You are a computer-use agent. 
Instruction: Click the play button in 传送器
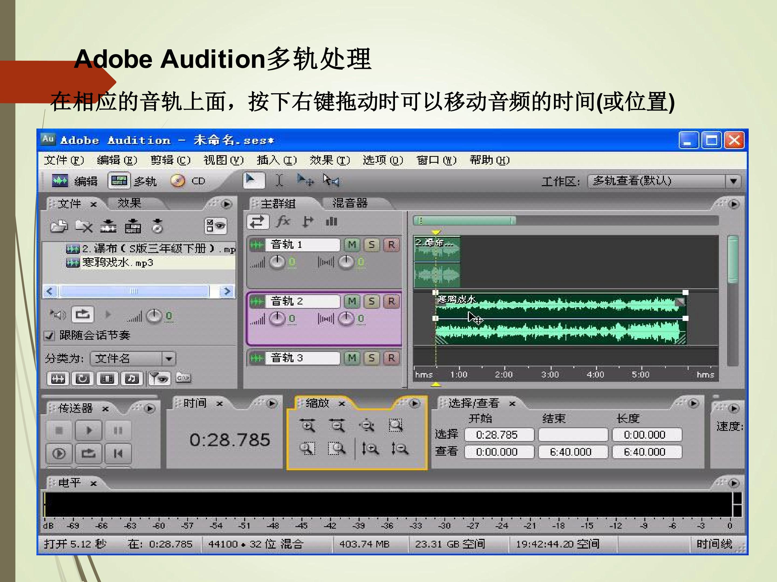88,430
